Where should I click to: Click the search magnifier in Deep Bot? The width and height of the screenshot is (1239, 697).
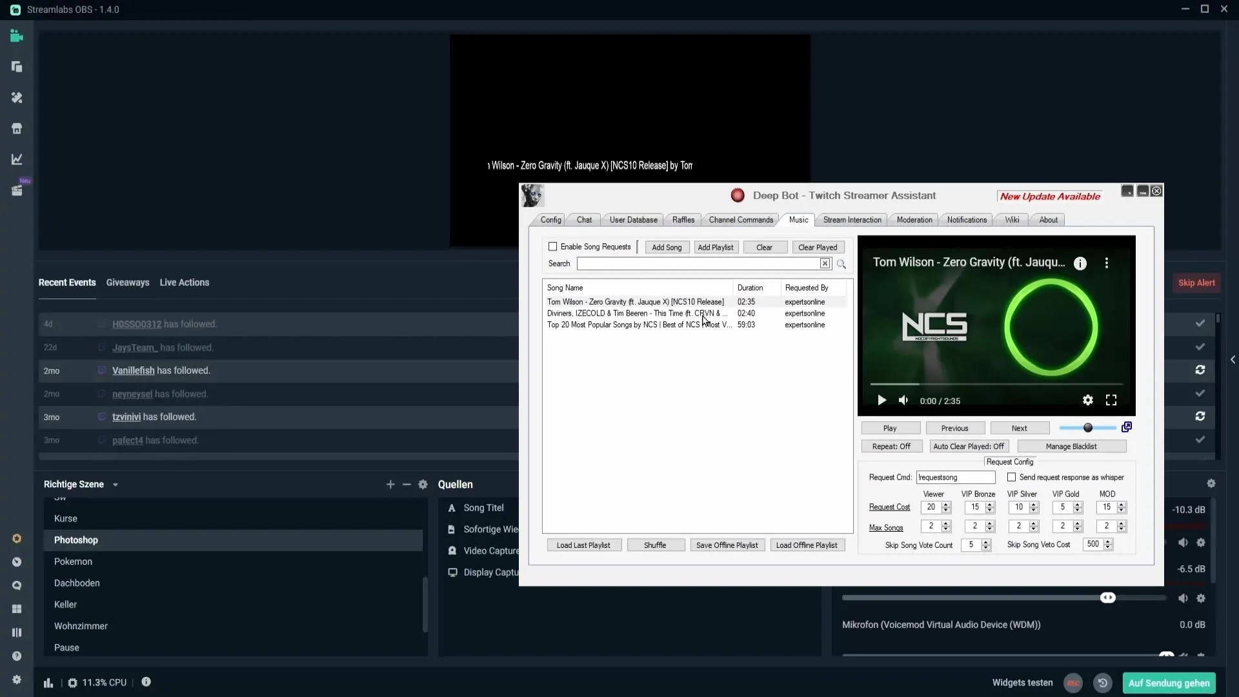tap(841, 264)
